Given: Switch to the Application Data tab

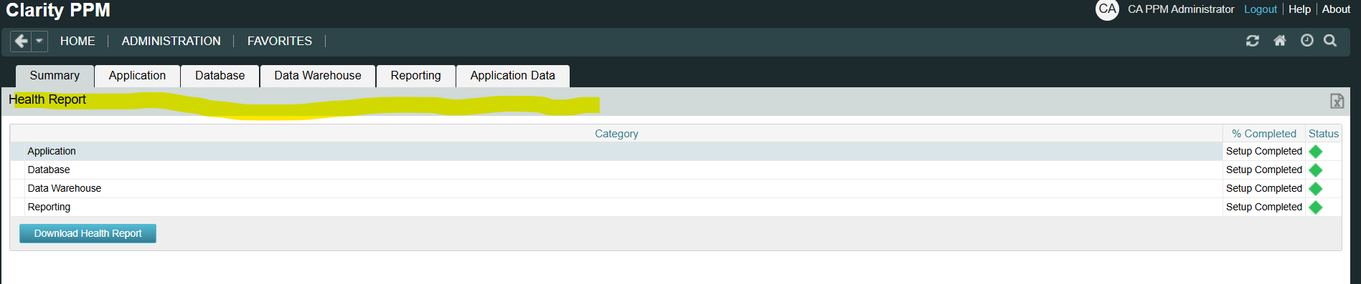Looking at the screenshot, I should pyautogui.click(x=513, y=76).
